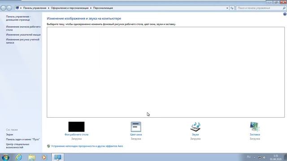Open Изменение значков рабочего стола

coord(23,28)
